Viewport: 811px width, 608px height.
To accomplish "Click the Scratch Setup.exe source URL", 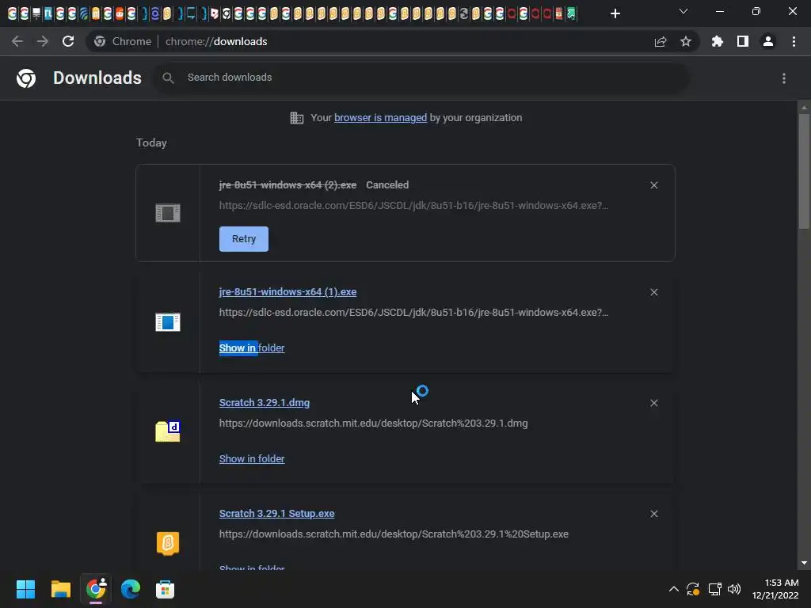I will [394, 534].
